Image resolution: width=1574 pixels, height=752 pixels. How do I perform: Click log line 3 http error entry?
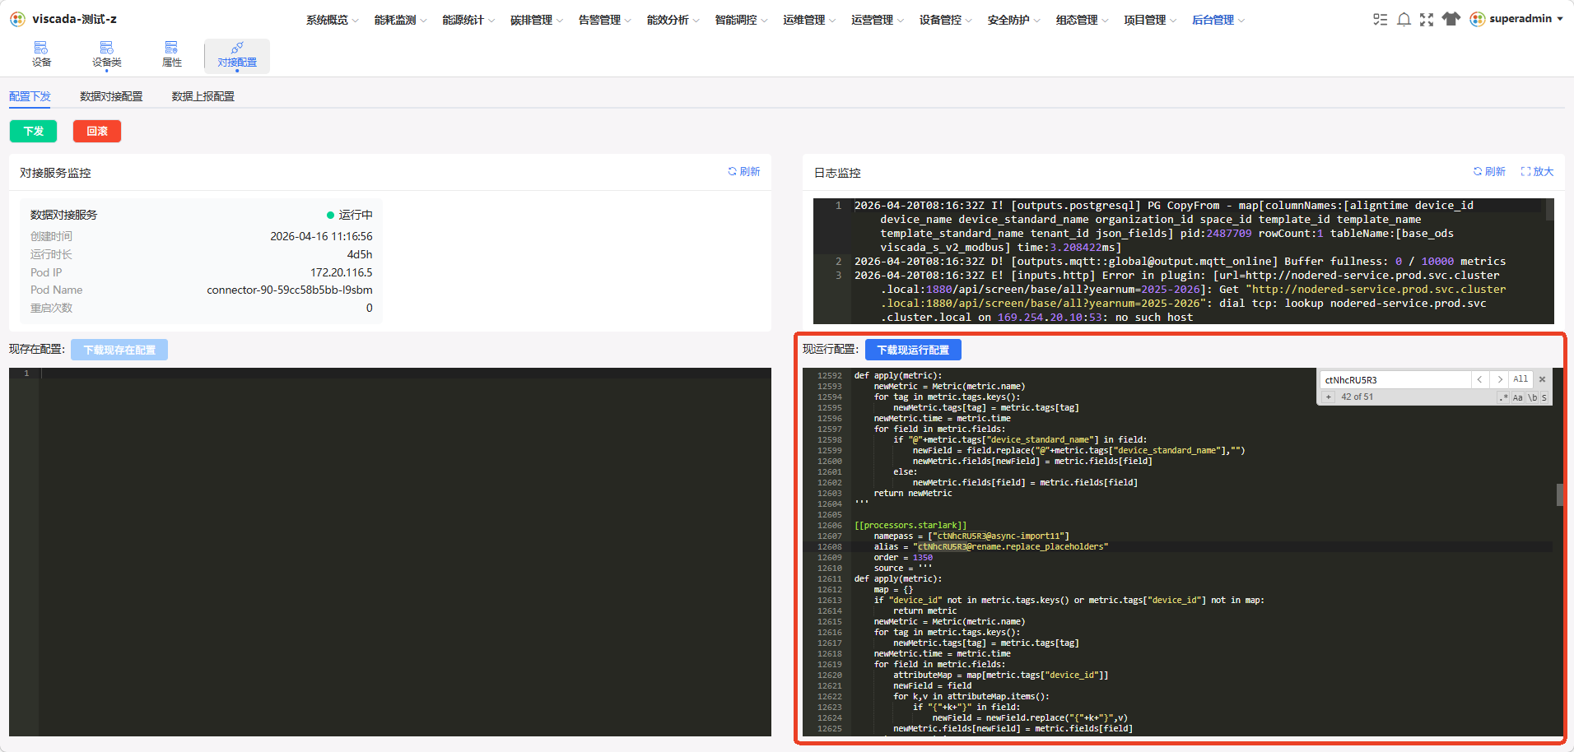[1180, 296]
